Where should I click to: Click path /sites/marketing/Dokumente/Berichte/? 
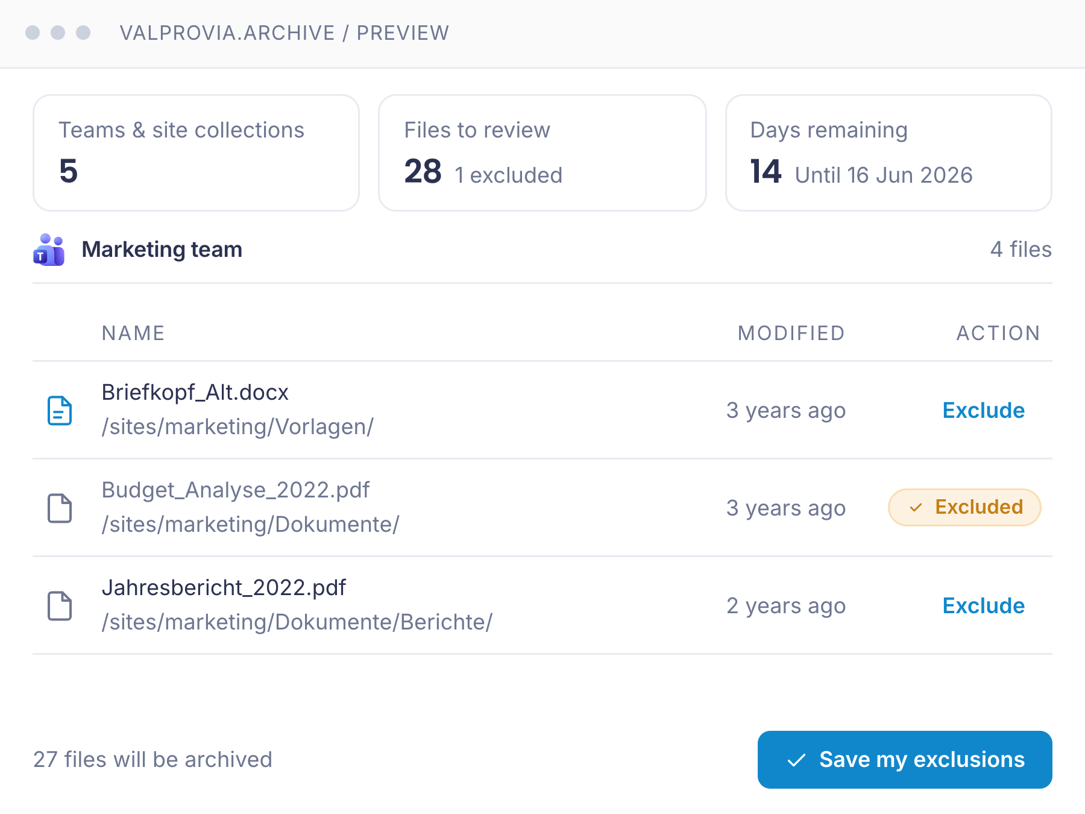pyautogui.click(x=297, y=622)
